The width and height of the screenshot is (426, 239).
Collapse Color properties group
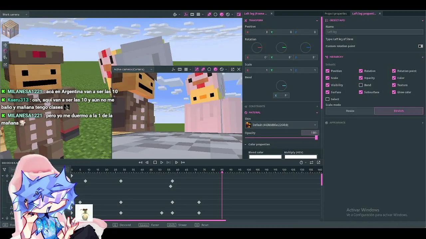point(246,144)
